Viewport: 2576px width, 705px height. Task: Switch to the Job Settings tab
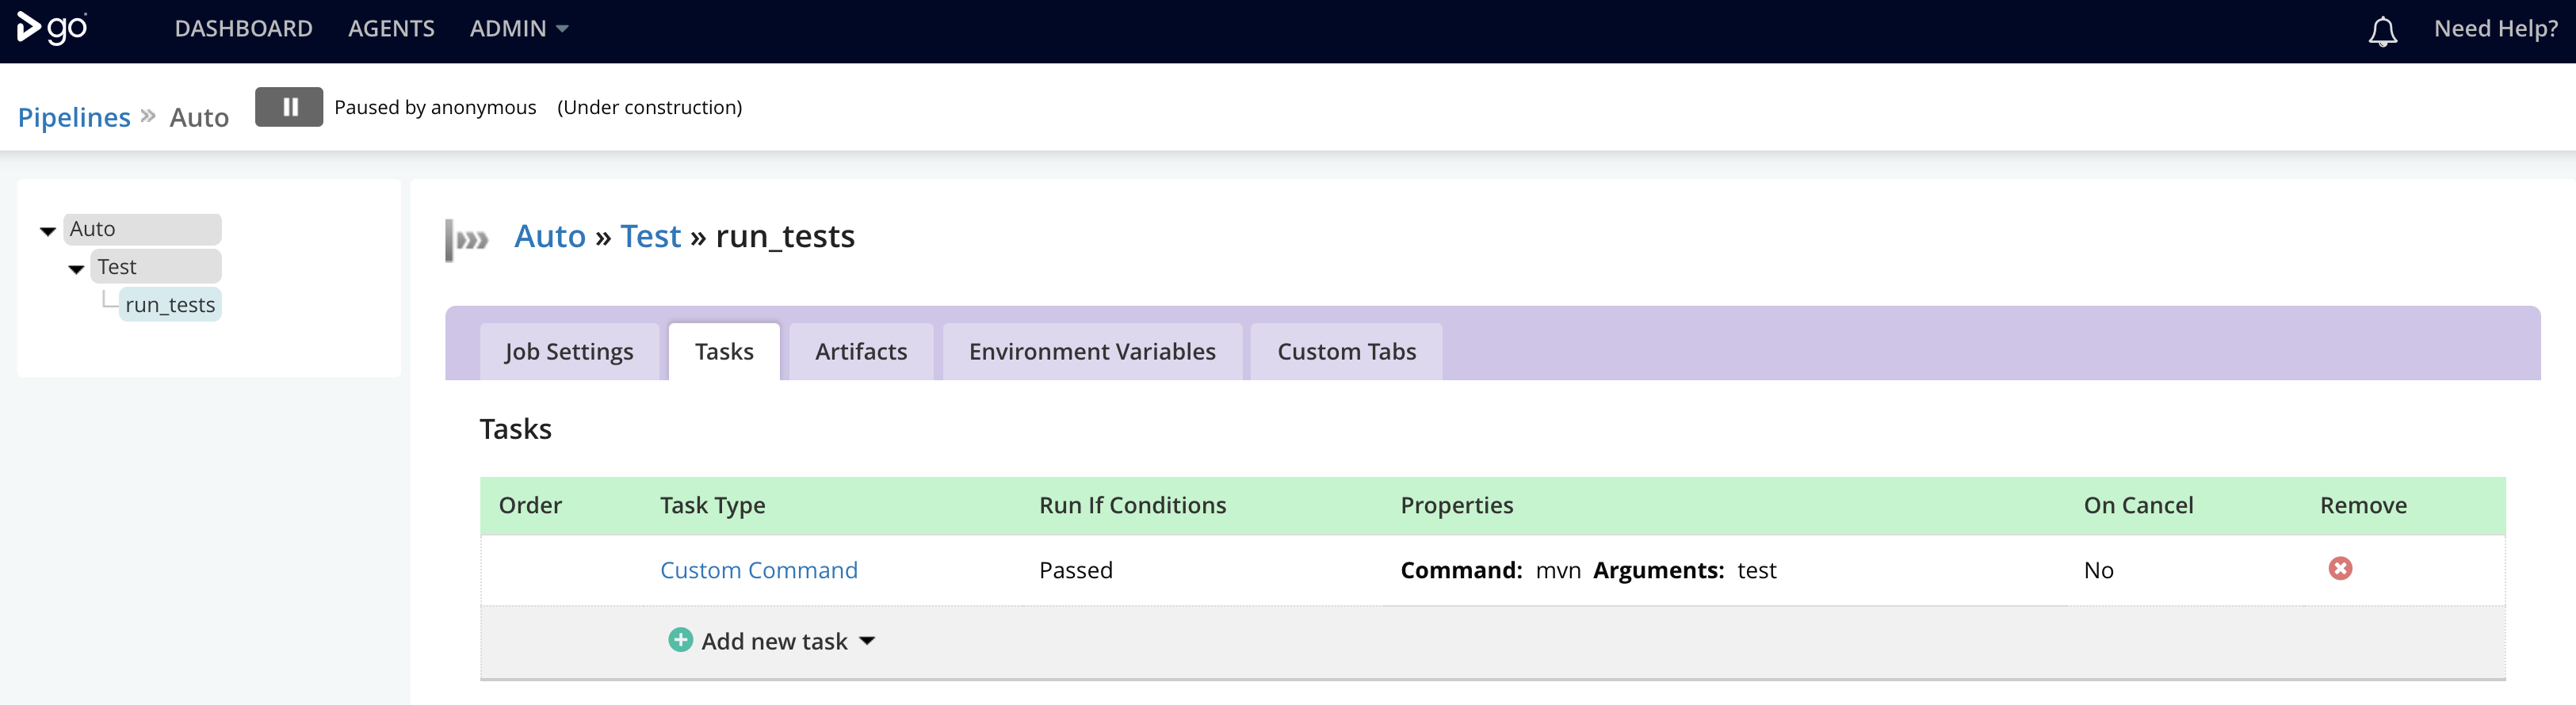(x=569, y=352)
